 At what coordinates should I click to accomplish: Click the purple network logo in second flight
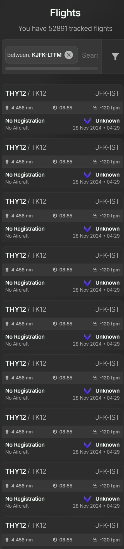click(x=87, y=175)
